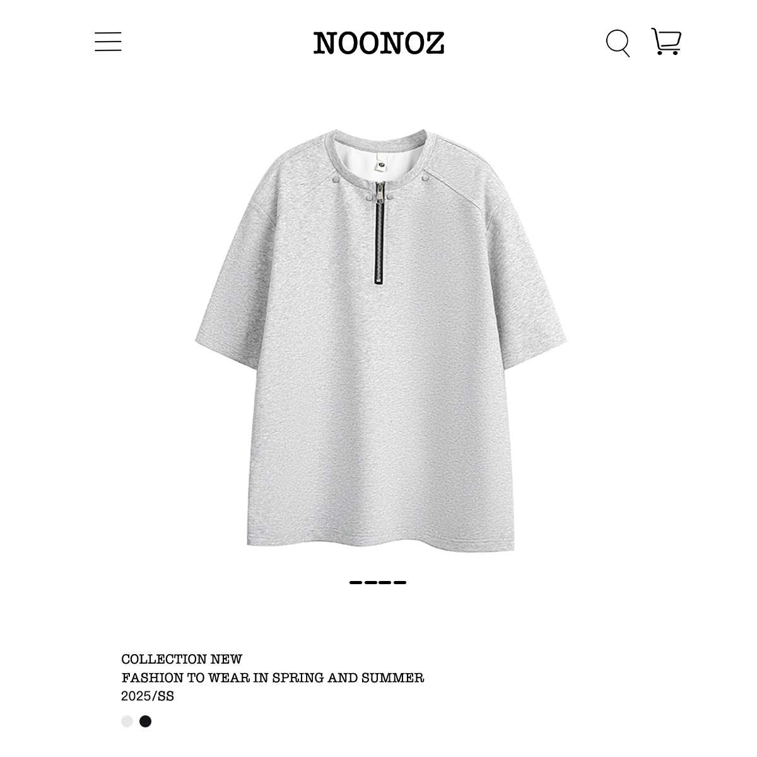Go to the NOONOZ home logo
The image size is (757, 757).
pos(378,43)
